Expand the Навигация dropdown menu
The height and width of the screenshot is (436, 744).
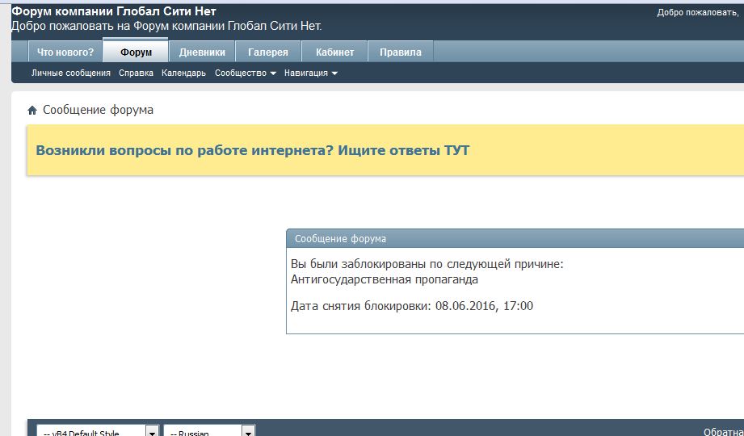[x=310, y=73]
